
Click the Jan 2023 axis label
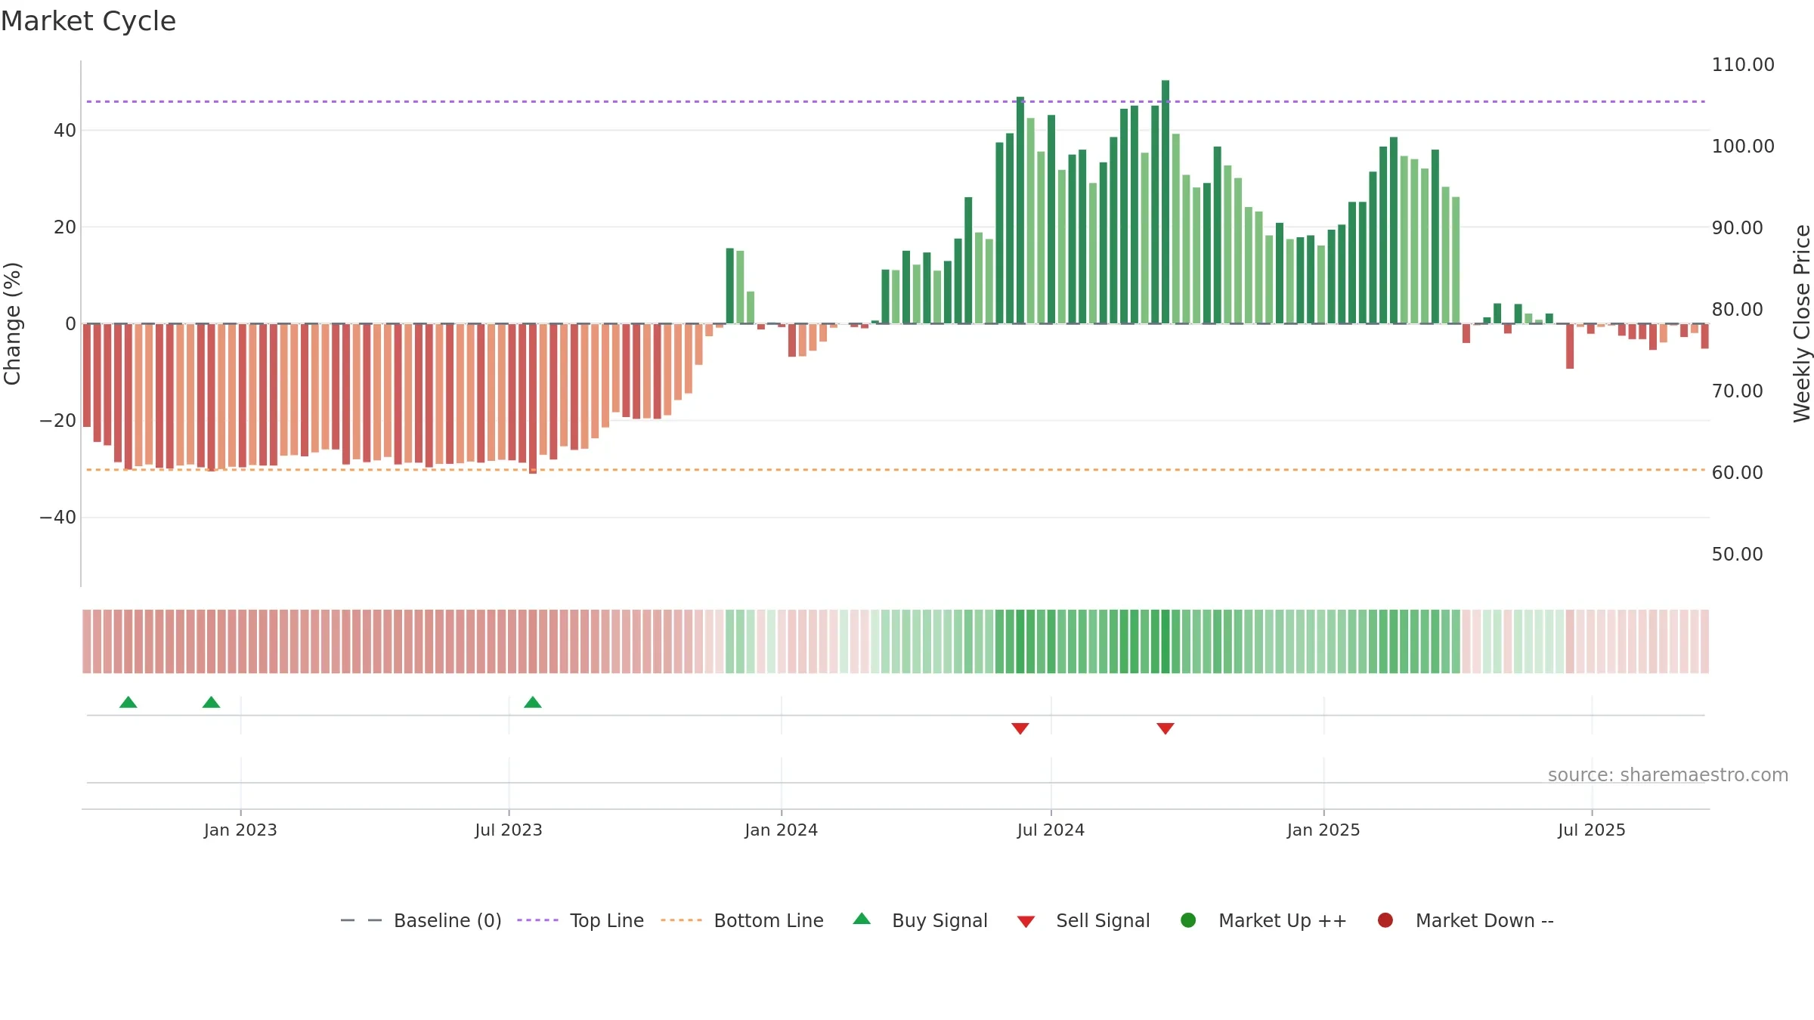pyautogui.click(x=240, y=830)
